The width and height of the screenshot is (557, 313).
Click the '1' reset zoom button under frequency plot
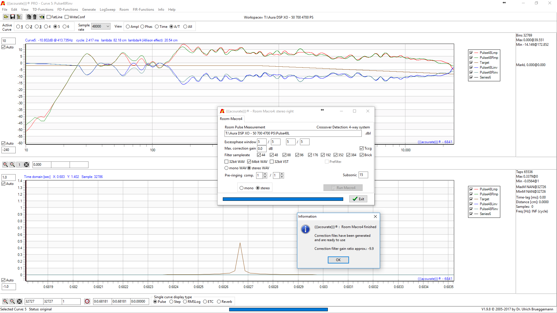click(19, 165)
